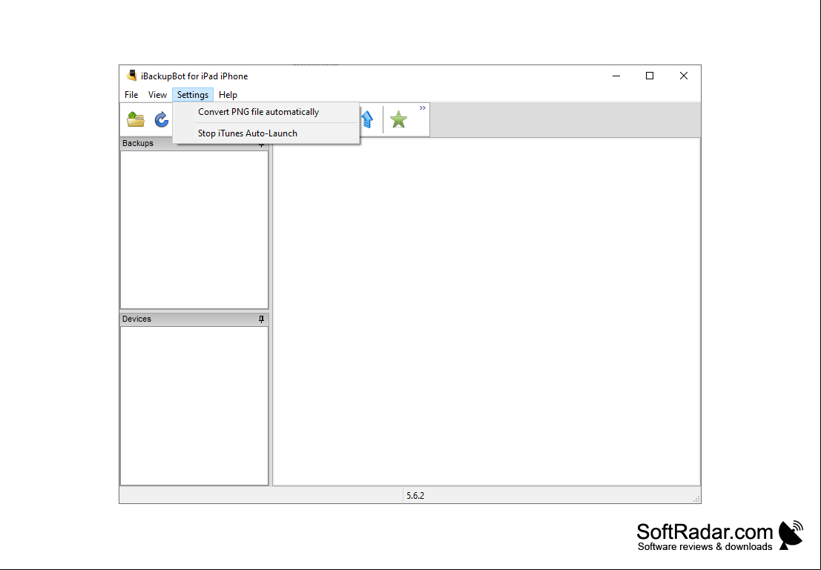821x570 pixels.
Task: Open the File menu
Action: [x=131, y=95]
